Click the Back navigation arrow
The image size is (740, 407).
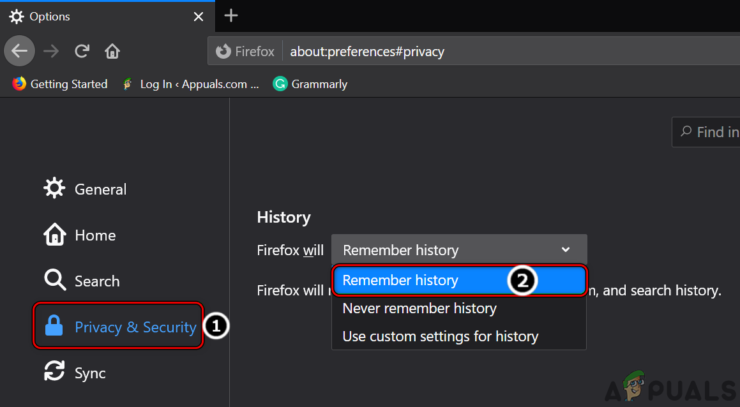click(x=20, y=51)
